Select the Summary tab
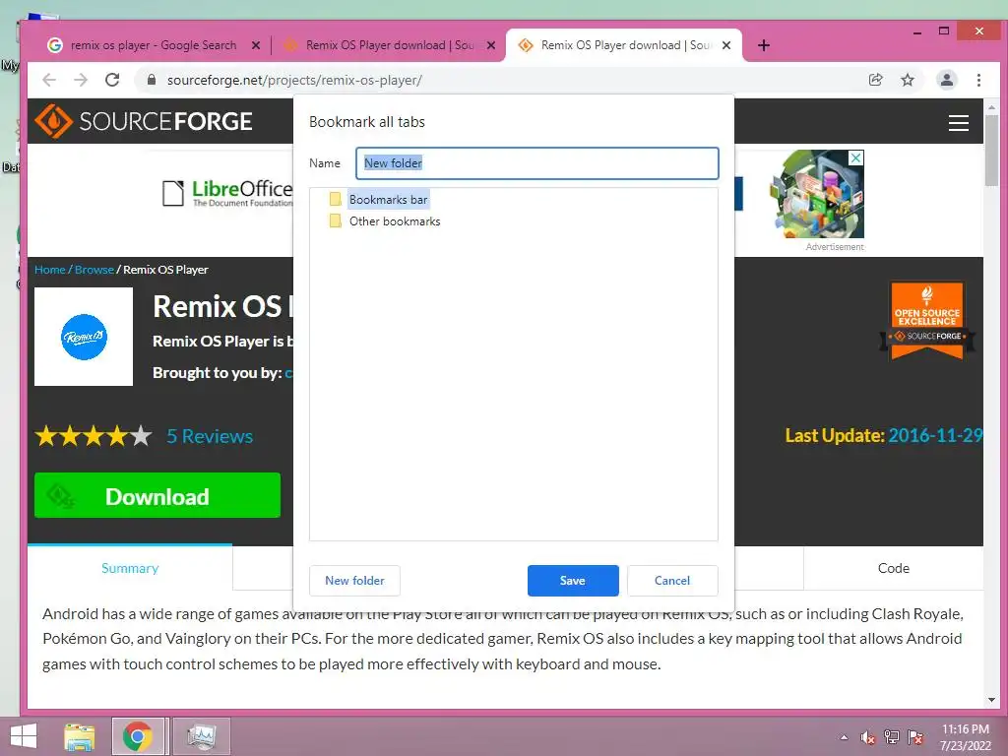The image size is (1008, 756). tap(130, 568)
